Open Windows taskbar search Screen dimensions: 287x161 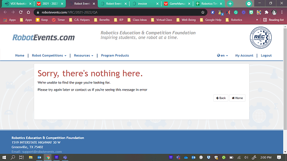(13, 157)
